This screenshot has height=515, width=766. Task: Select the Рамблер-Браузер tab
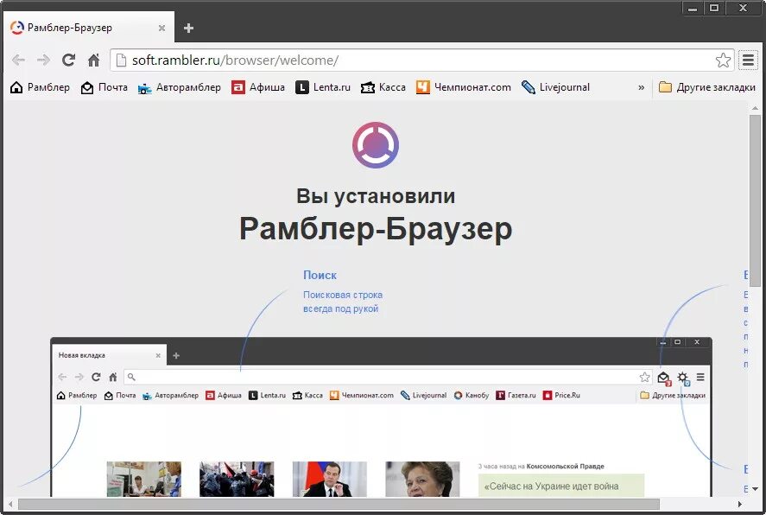pos(89,28)
